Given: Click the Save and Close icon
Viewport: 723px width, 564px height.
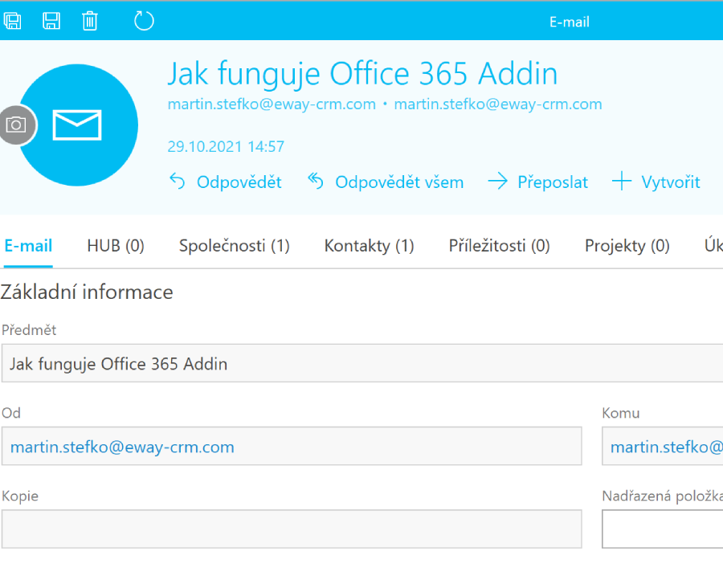Looking at the screenshot, I should [x=12, y=21].
